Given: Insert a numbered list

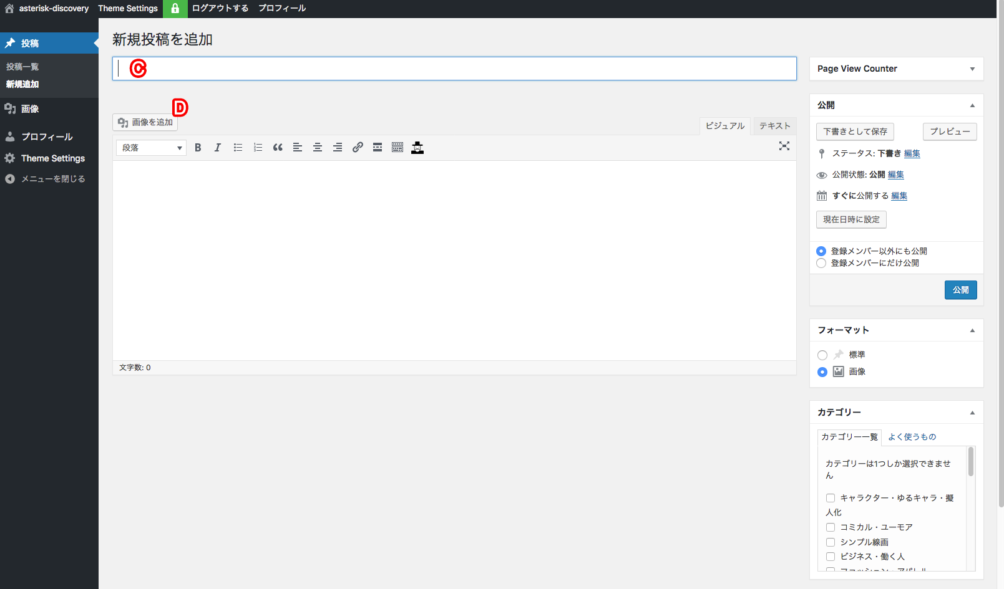Looking at the screenshot, I should click(x=258, y=148).
